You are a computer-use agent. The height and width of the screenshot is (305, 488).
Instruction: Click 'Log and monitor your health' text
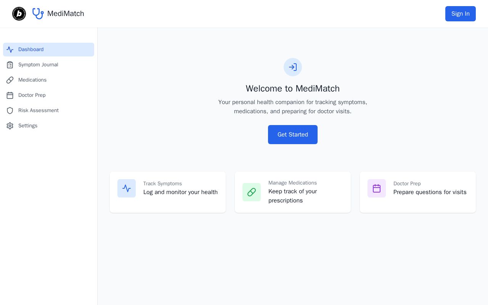tap(180, 192)
